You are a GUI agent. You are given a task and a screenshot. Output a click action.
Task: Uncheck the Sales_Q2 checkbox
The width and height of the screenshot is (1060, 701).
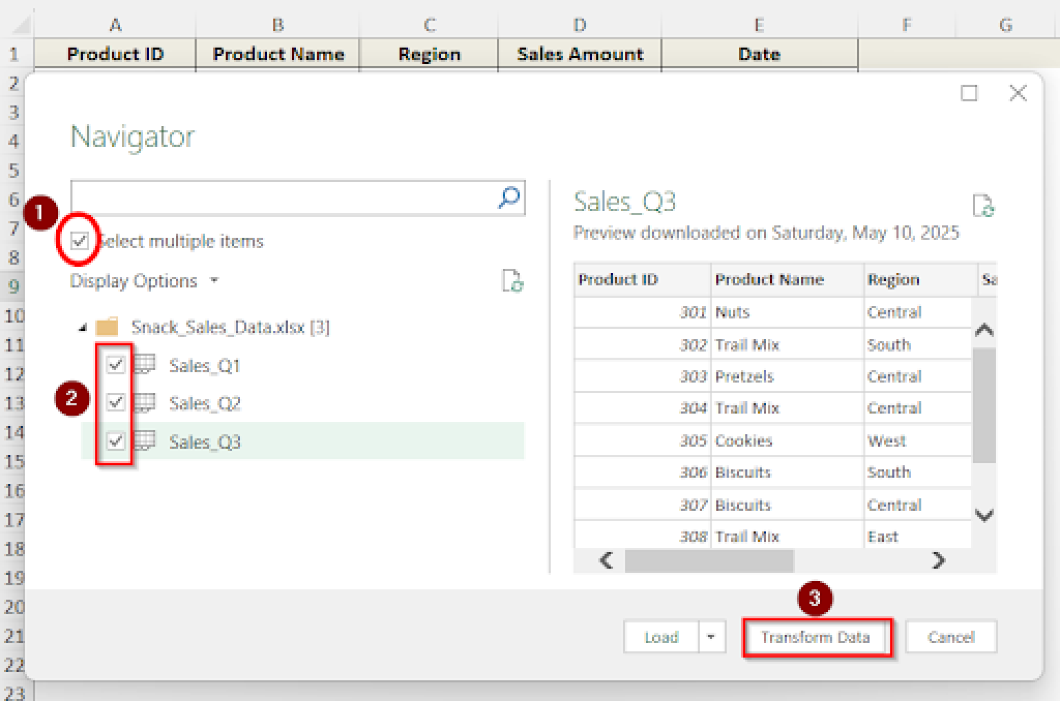[115, 403]
